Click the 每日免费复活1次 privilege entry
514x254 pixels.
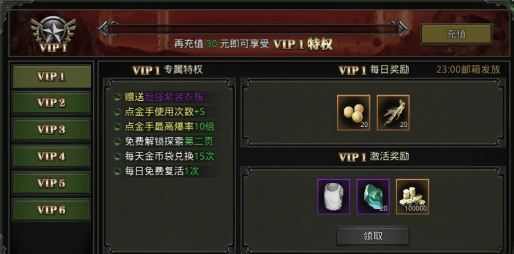pyautogui.click(x=162, y=171)
